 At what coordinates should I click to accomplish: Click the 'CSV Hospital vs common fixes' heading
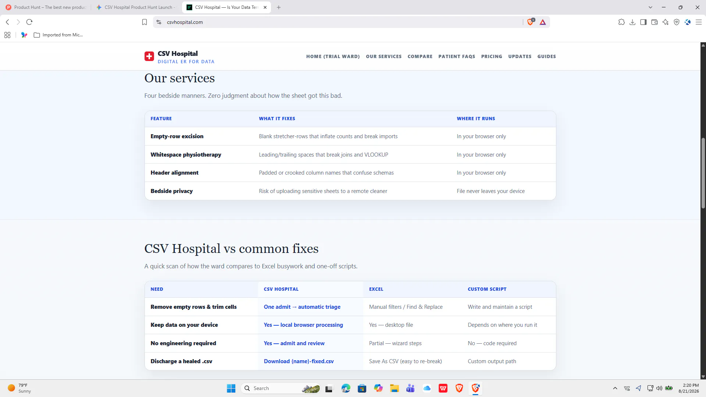click(231, 249)
